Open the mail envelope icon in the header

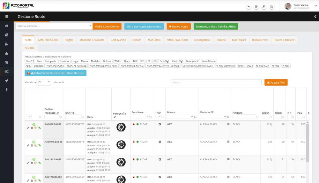pos(256,6)
